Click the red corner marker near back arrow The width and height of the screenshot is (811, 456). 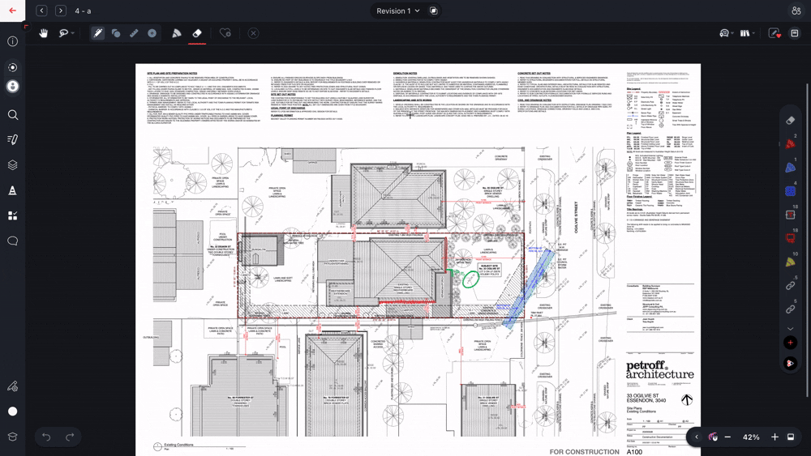[x=26, y=25]
